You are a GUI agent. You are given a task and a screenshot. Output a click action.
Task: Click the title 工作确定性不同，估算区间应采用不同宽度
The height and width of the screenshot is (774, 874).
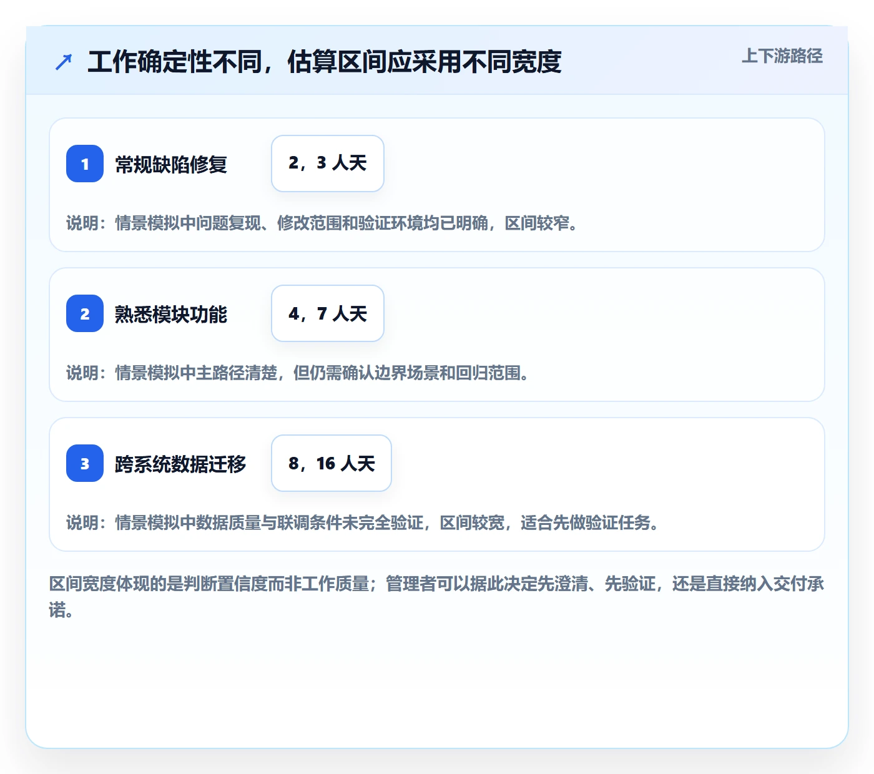(325, 62)
